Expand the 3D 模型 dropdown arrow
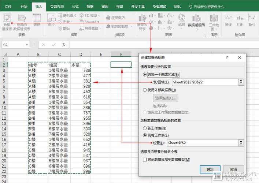The image size is (259, 183). click(x=99, y=15)
